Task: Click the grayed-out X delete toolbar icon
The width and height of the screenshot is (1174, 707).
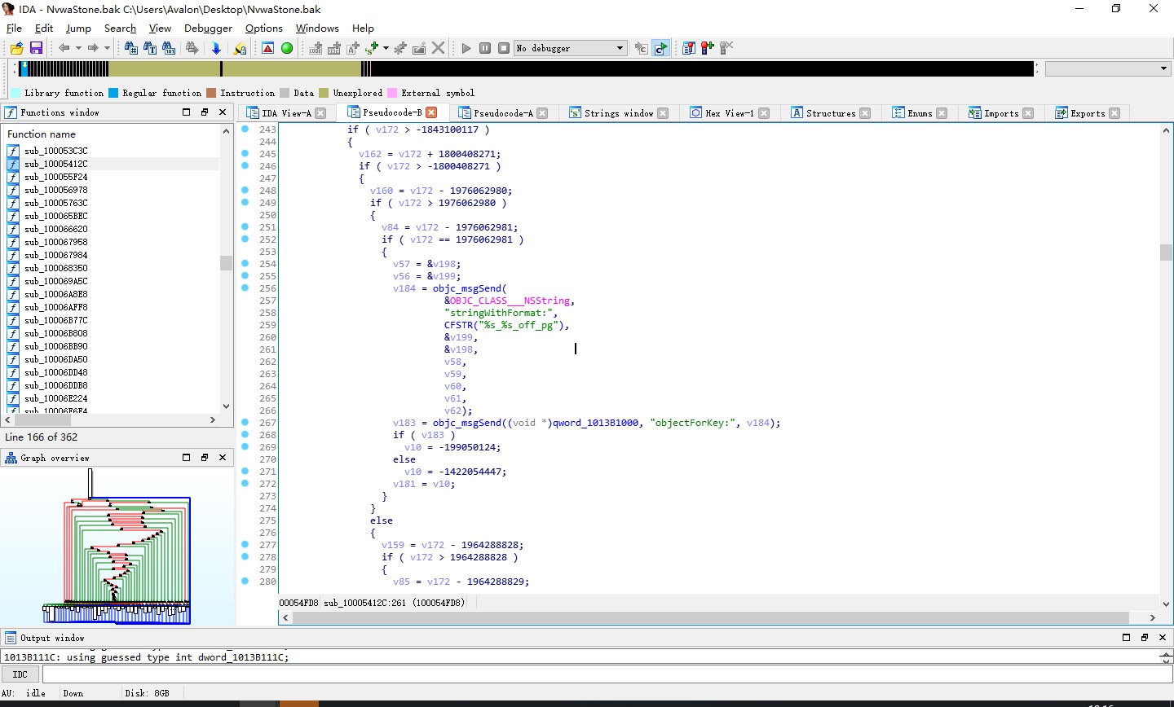Action: [439, 48]
